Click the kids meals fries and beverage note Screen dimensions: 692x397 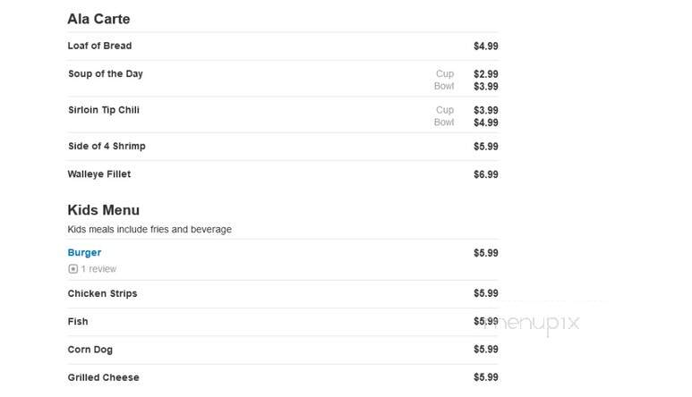pos(150,230)
